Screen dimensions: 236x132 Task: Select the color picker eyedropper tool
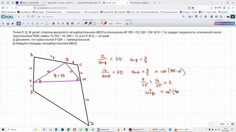(x=78, y=23)
